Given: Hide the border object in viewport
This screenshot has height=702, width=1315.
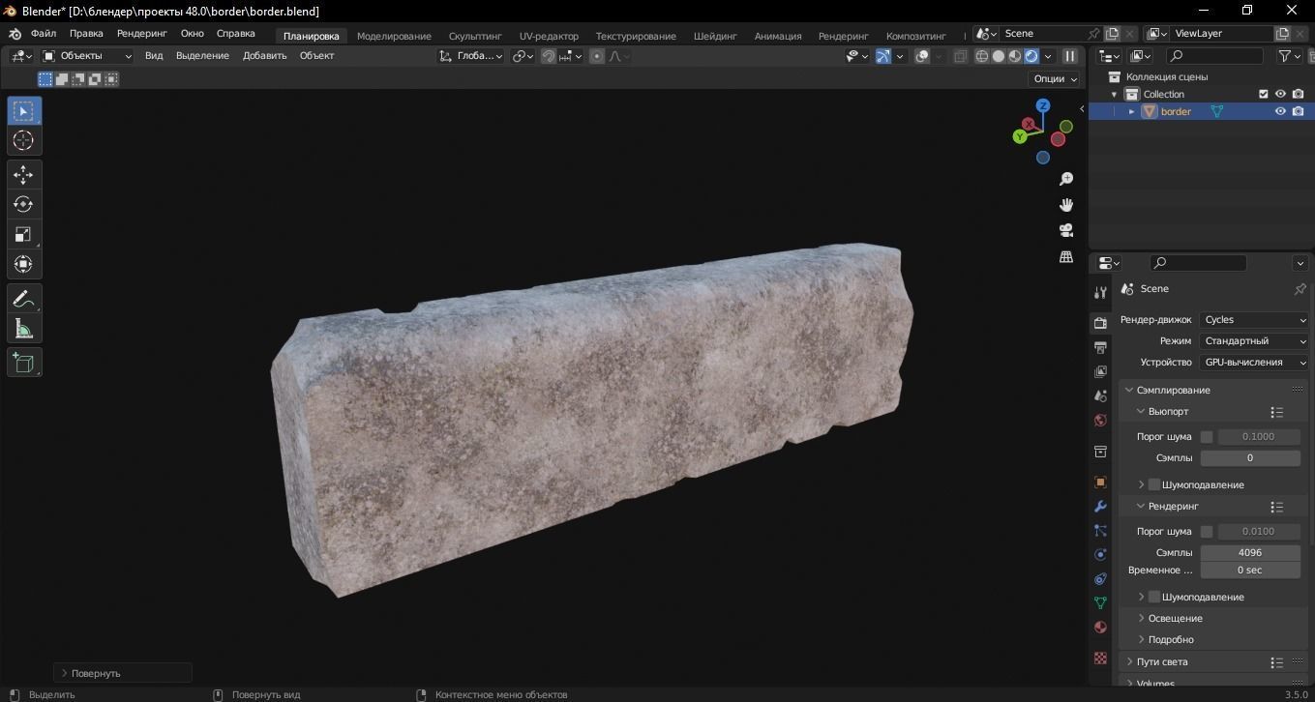Looking at the screenshot, I should pos(1280,111).
